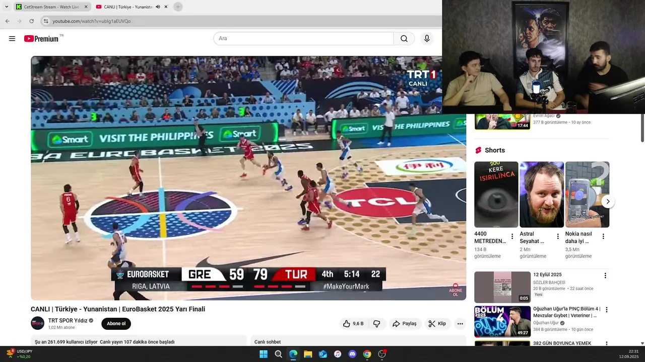Open the USD/JPY taskbar widget
Image resolution: width=645 pixels, height=362 pixels.
click(19, 354)
